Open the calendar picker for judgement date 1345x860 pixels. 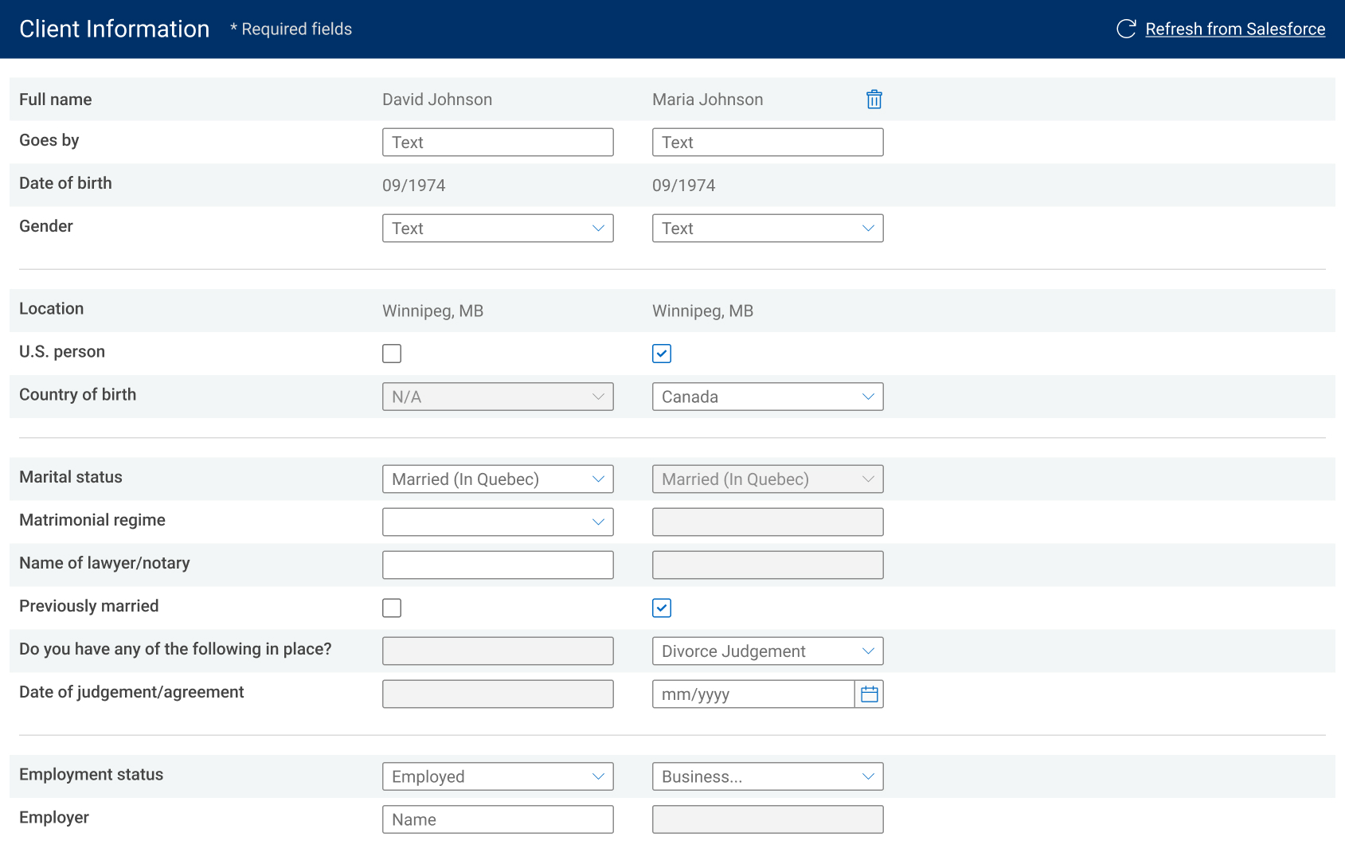click(x=869, y=694)
